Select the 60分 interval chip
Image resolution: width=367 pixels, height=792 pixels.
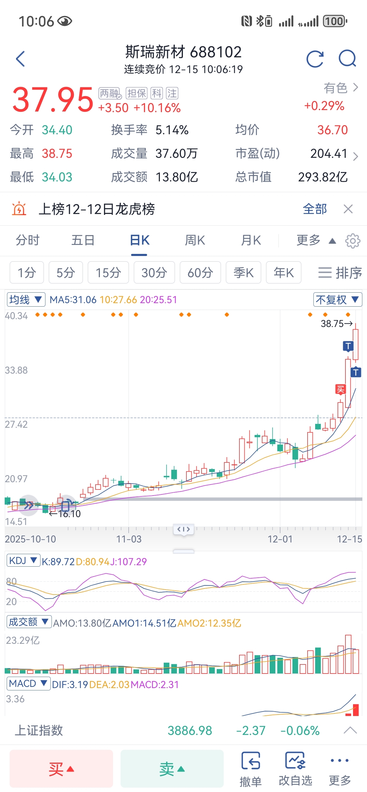200,273
